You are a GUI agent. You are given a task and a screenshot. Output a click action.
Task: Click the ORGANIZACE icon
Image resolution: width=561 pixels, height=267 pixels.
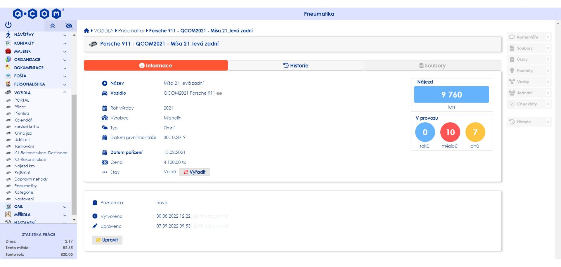click(8, 60)
